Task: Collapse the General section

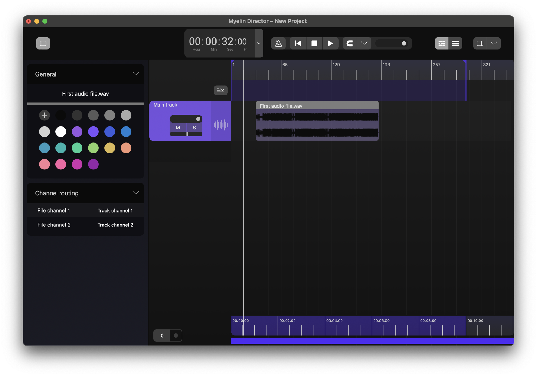Action: point(135,74)
